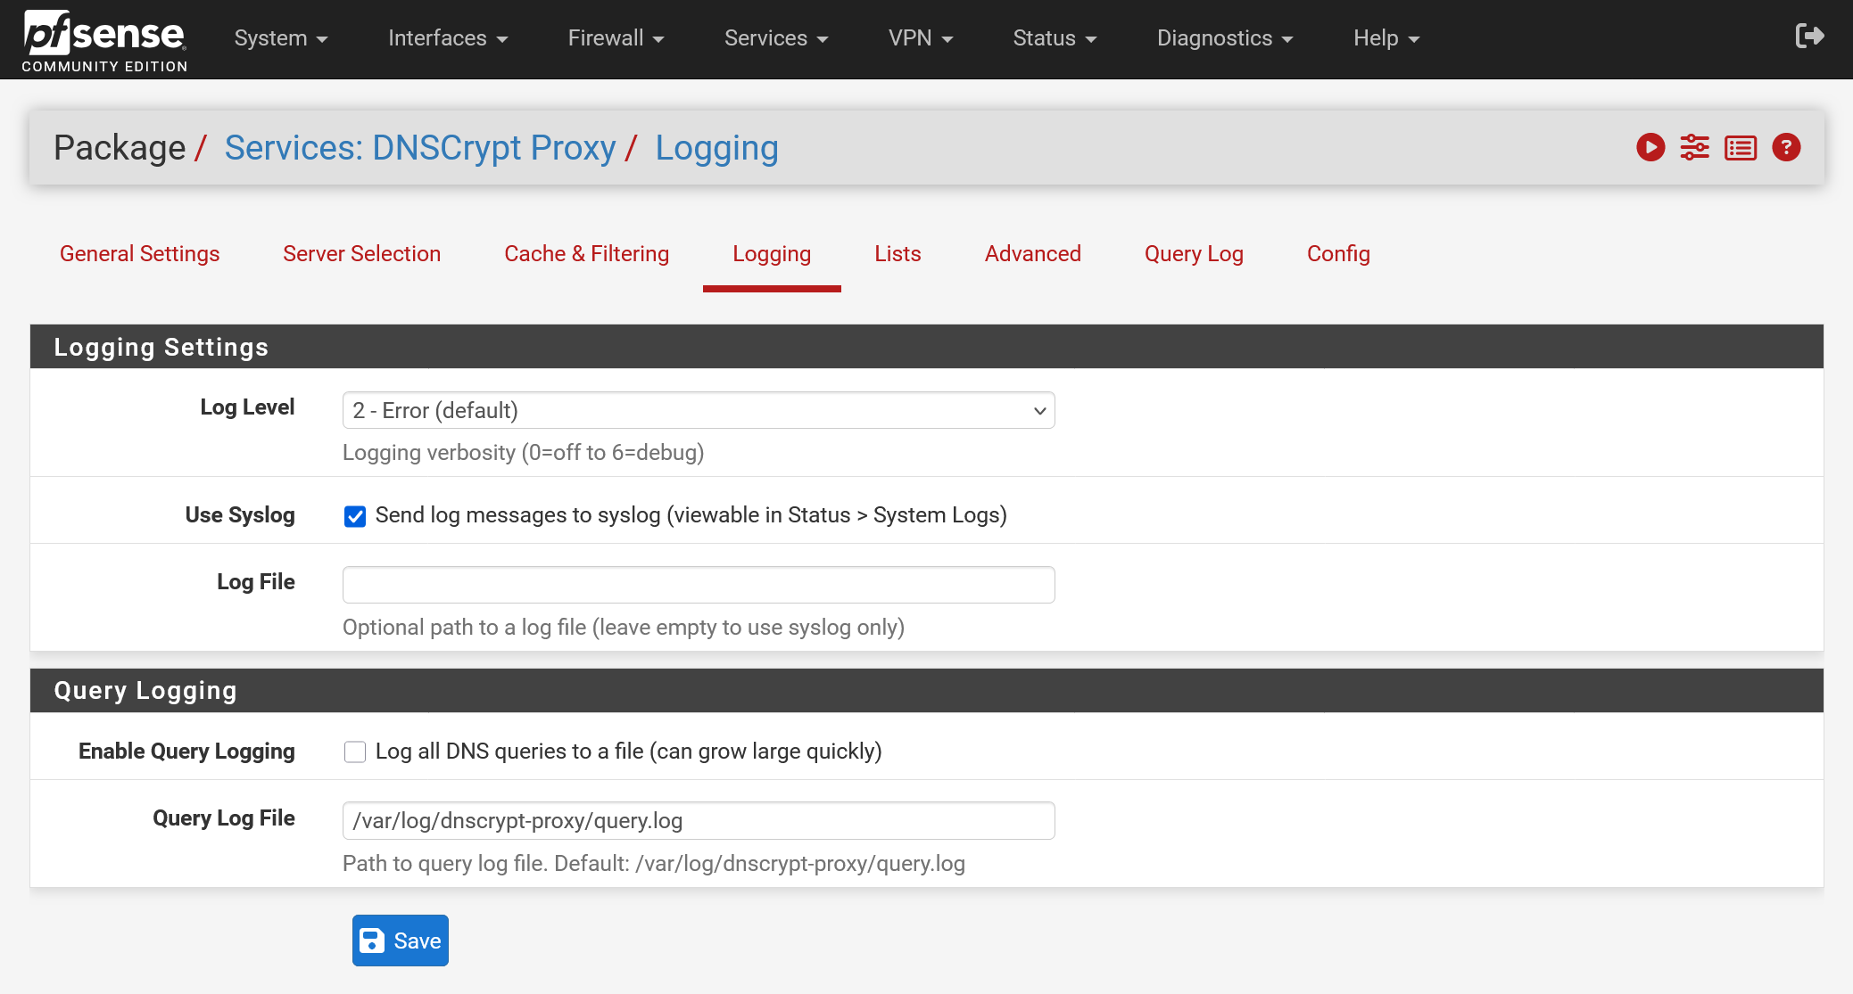Switch to the Query Log tab
Screen dimensions: 1853x994
coord(1194,254)
